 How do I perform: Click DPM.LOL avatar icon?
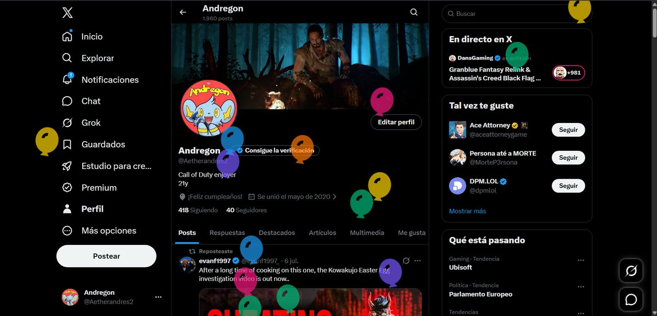tap(458, 186)
